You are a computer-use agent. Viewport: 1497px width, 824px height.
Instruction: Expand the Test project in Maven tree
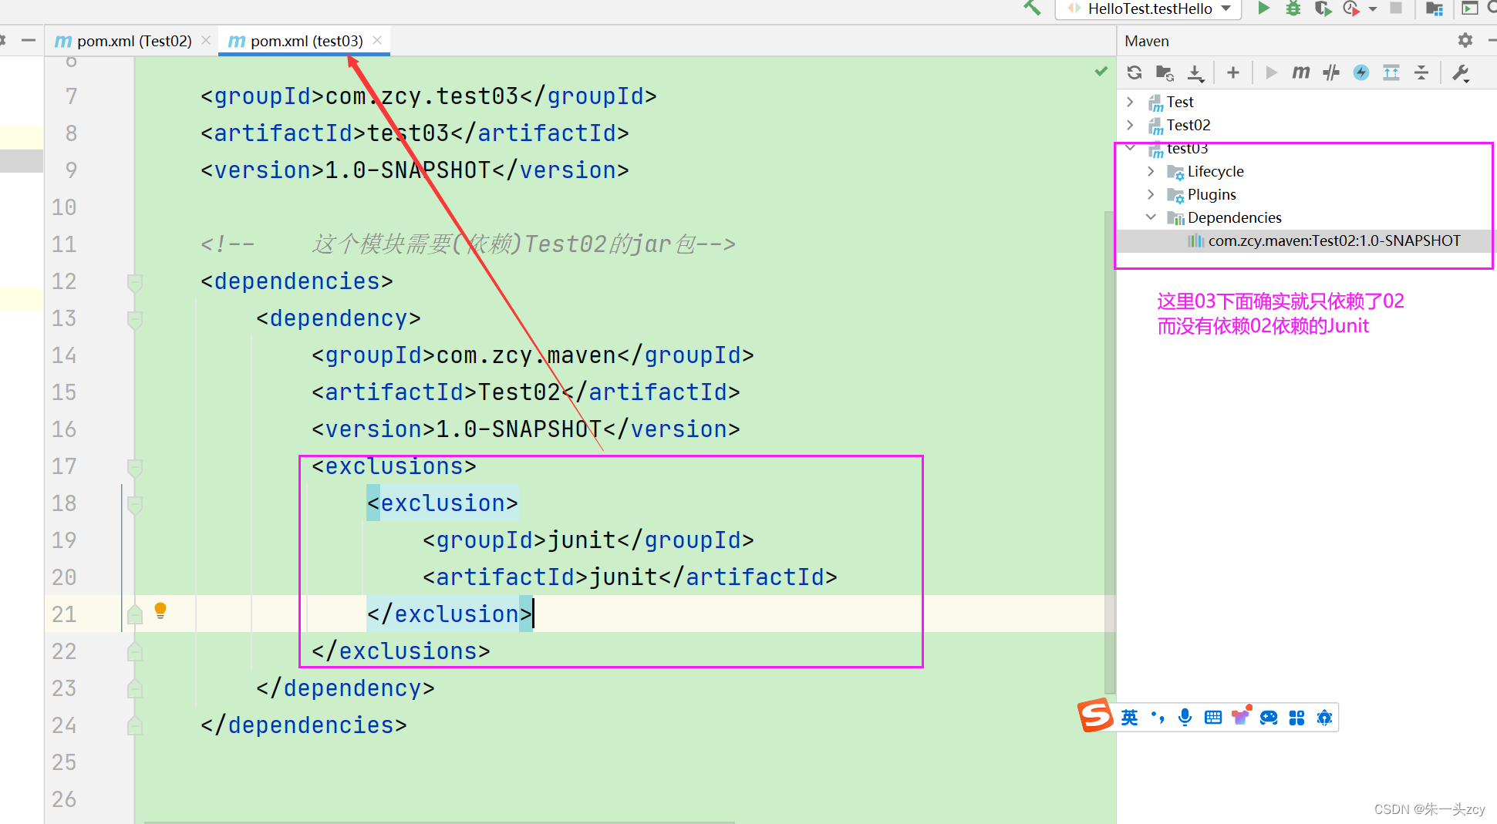click(1131, 102)
